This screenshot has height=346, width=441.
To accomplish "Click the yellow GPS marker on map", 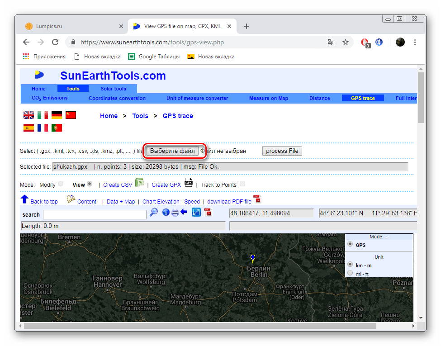I will pos(253,258).
